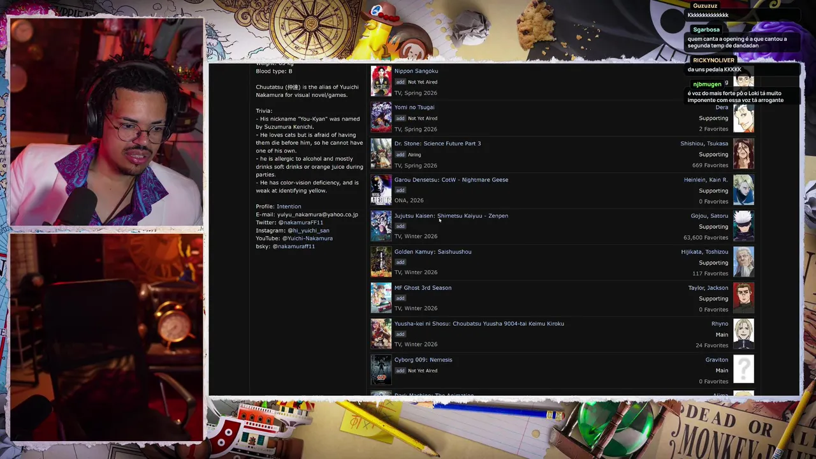Open the Dera character name link
The width and height of the screenshot is (816, 459).
722,107
